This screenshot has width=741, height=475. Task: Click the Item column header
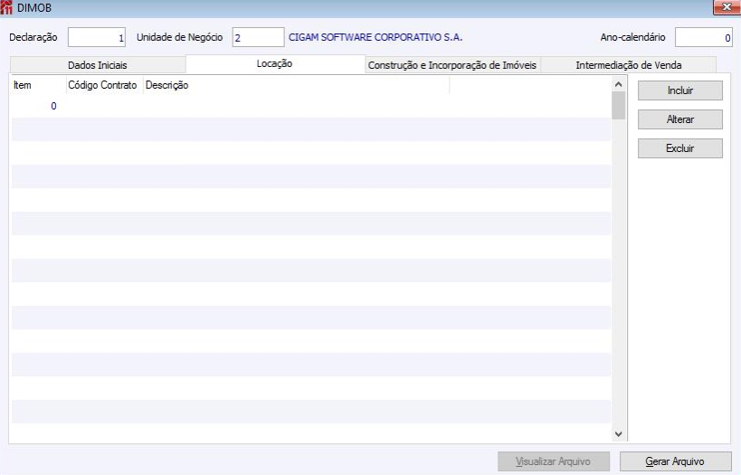pyautogui.click(x=38, y=85)
